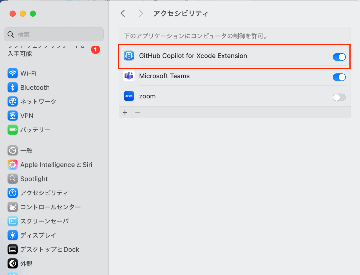
Task: Go forward with the right chevron
Action: pyautogui.click(x=141, y=13)
